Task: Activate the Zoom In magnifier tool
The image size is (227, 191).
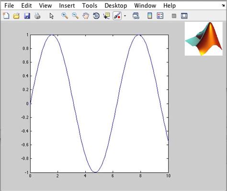Action: tap(65, 16)
